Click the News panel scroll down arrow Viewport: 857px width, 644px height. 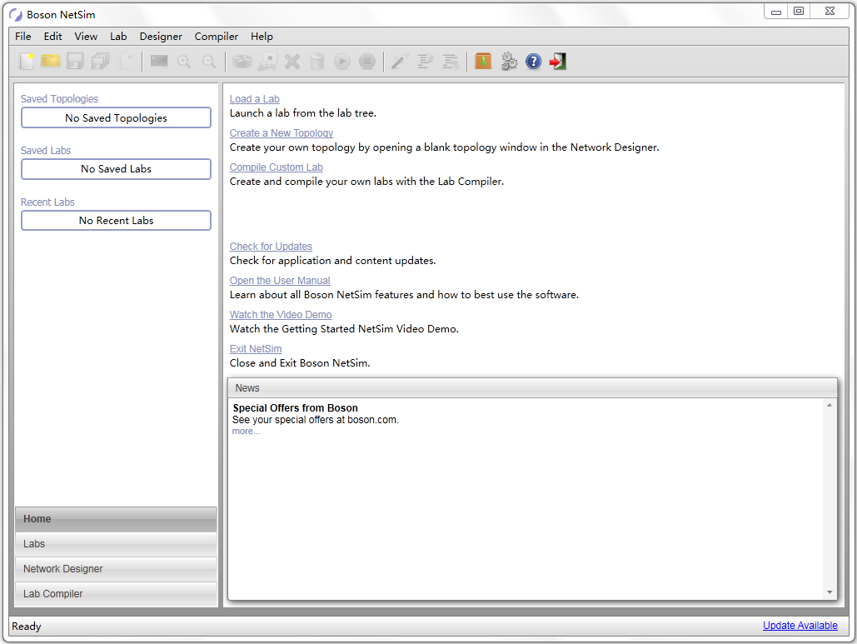(x=830, y=592)
